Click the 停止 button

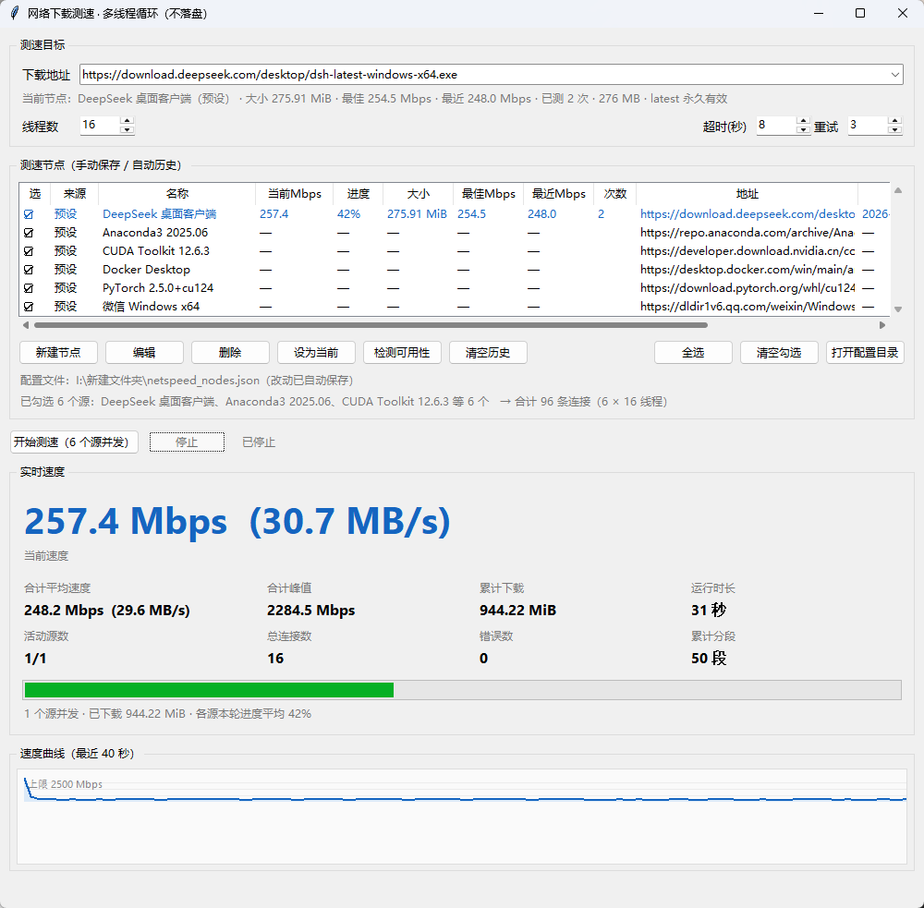pos(187,442)
